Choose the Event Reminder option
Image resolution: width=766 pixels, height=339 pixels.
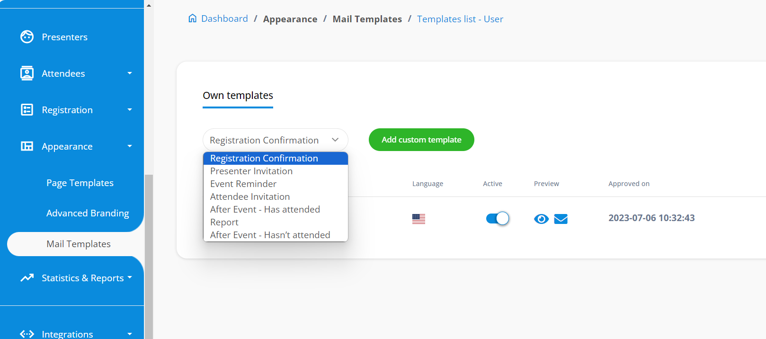click(x=243, y=184)
